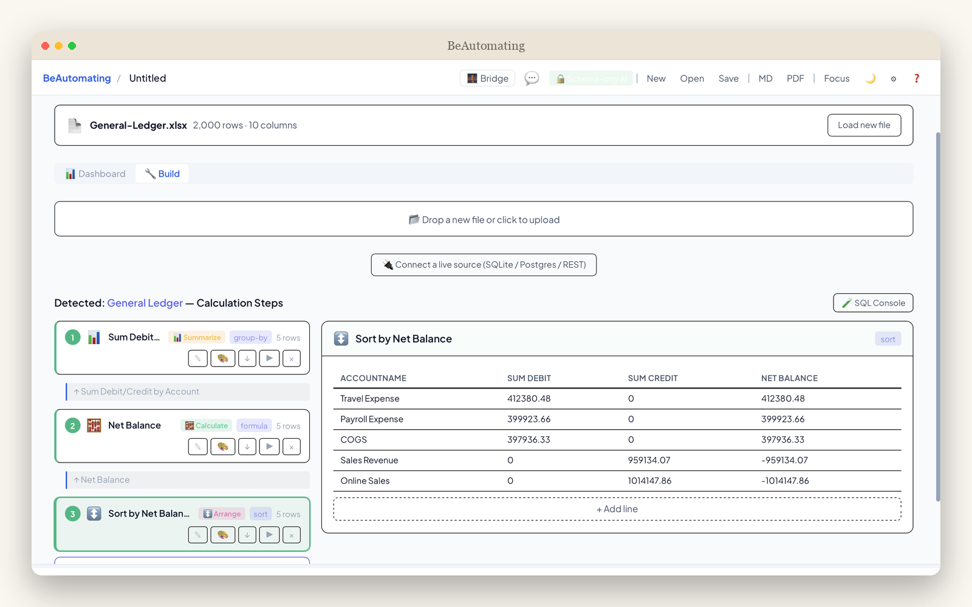Screen dimensions: 972x607
Task: Move step 3 Sort by Net Balance down
Action: pos(247,535)
